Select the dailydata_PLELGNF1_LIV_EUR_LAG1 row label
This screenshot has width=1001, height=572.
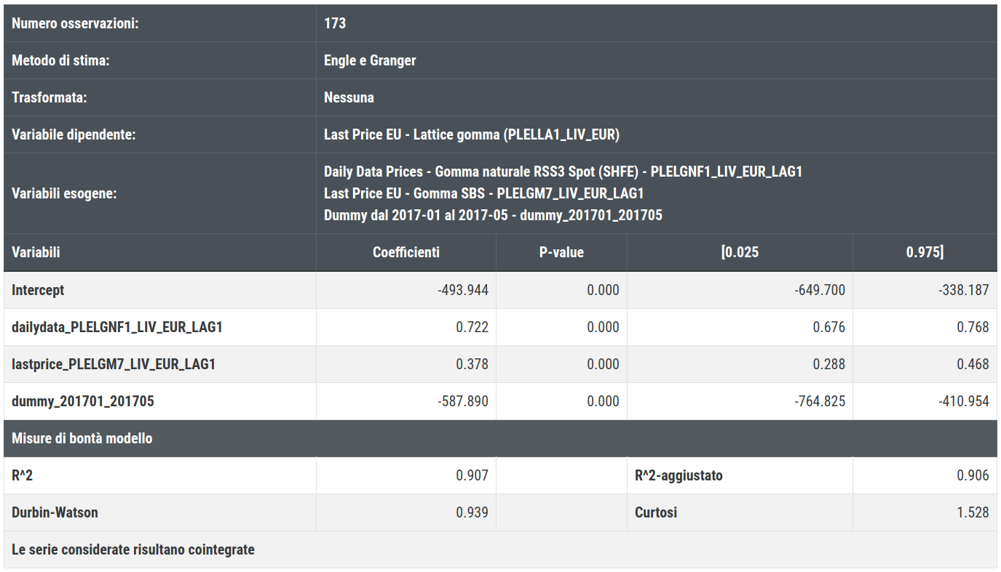[x=117, y=327]
